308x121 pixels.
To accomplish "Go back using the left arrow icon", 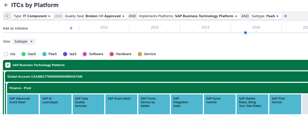I will (x=6, y=5).
